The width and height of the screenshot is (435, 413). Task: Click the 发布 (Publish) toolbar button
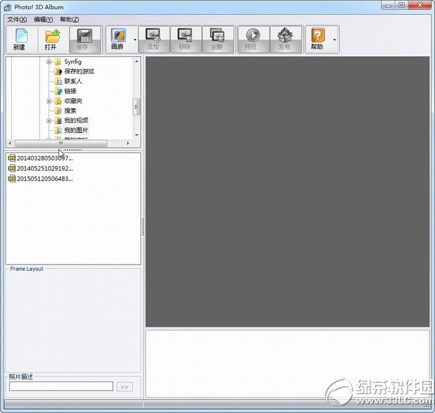coord(285,40)
